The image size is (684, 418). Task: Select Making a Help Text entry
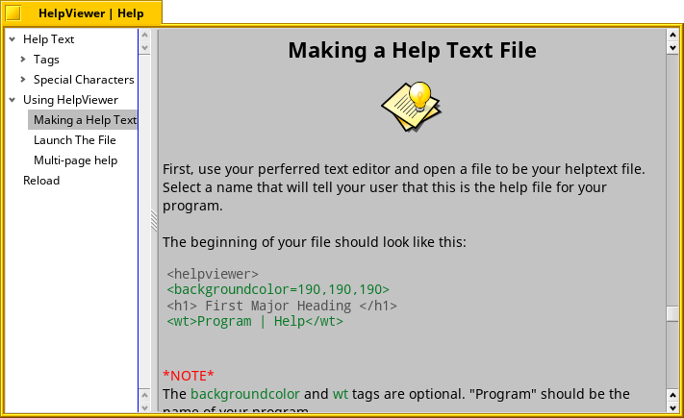(83, 120)
